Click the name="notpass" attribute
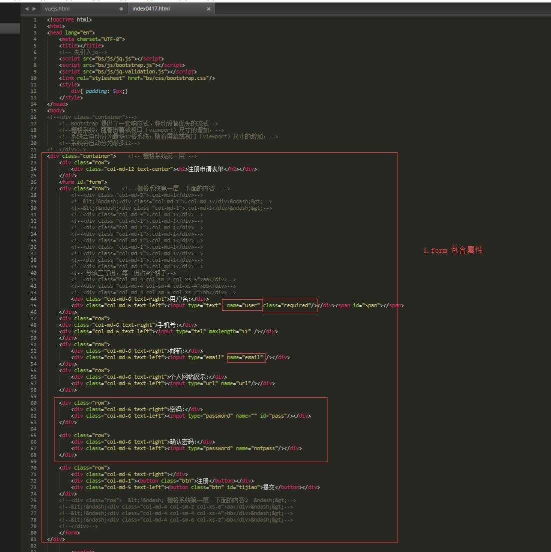 [257, 448]
